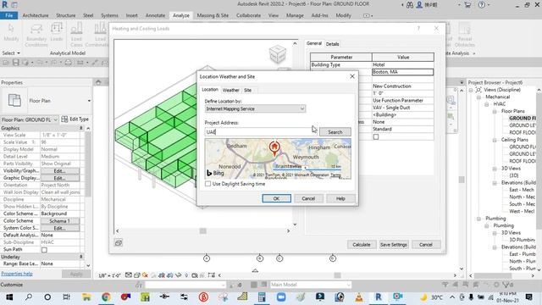The height and width of the screenshot is (305, 542).
Task: Click the select links filter icon in status bar
Action: click(x=445, y=285)
